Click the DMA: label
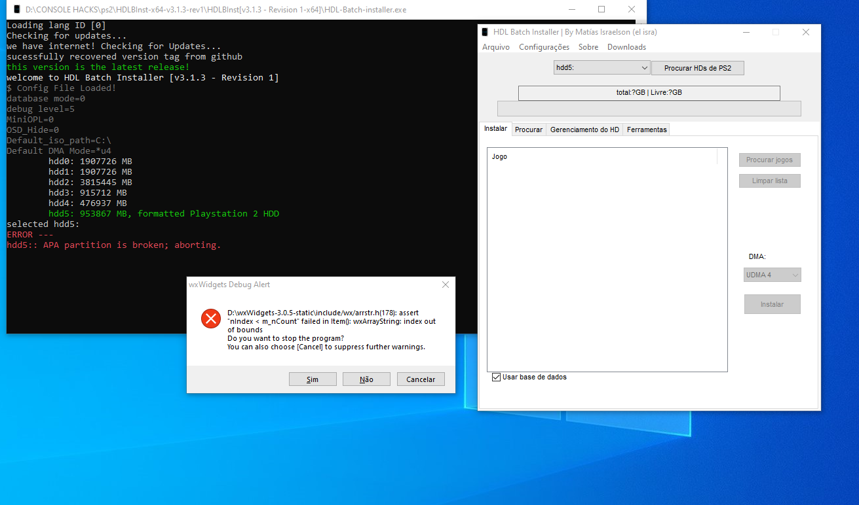The height and width of the screenshot is (505, 859). pyautogui.click(x=757, y=257)
